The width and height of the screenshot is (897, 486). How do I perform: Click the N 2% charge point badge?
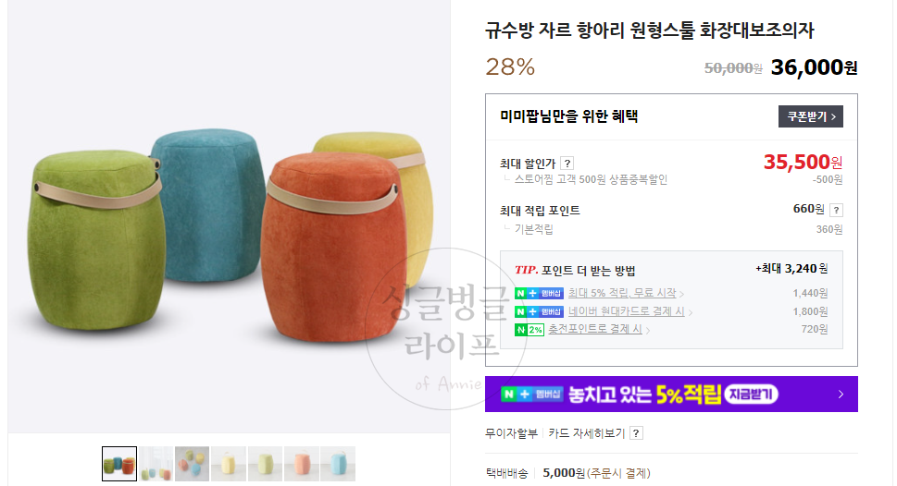point(529,330)
